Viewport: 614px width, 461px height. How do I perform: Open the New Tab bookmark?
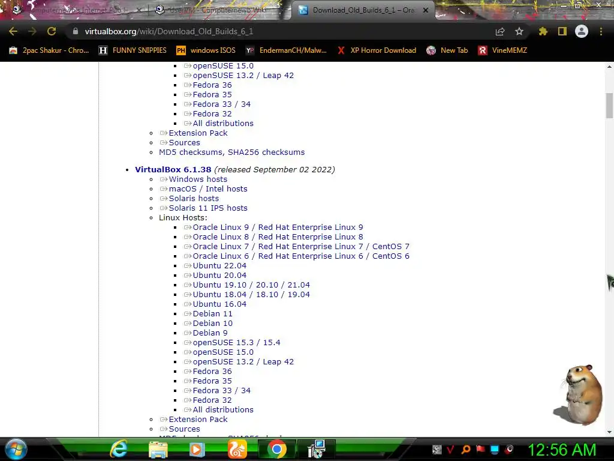click(447, 50)
